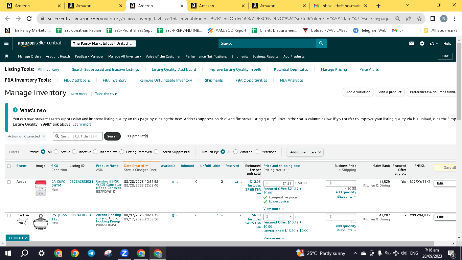Select Fulfilled By Amazon radio

coord(236,152)
